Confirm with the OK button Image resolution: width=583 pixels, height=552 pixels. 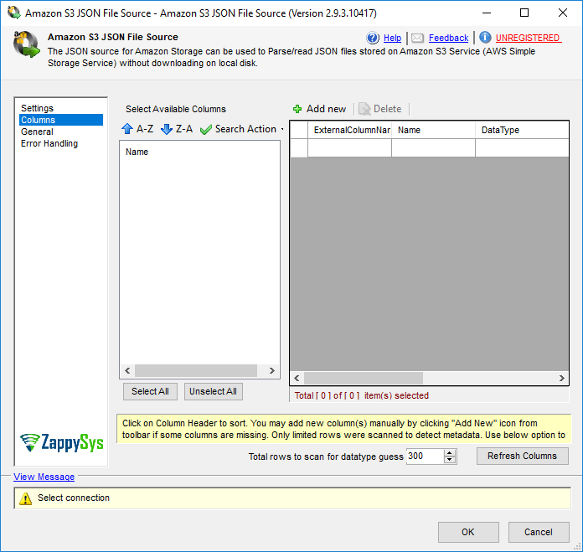pyautogui.click(x=468, y=532)
